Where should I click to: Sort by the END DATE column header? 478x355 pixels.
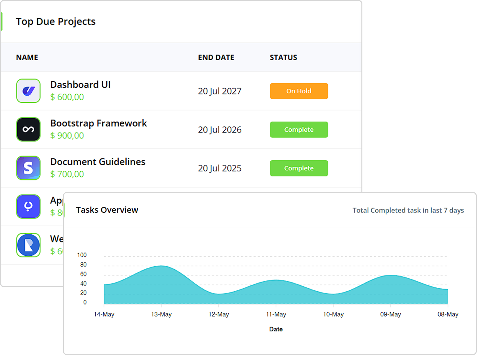216,58
